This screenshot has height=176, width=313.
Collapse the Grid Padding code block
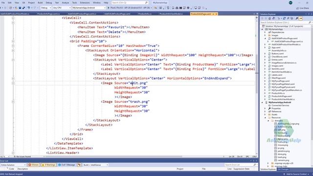coord(13,41)
